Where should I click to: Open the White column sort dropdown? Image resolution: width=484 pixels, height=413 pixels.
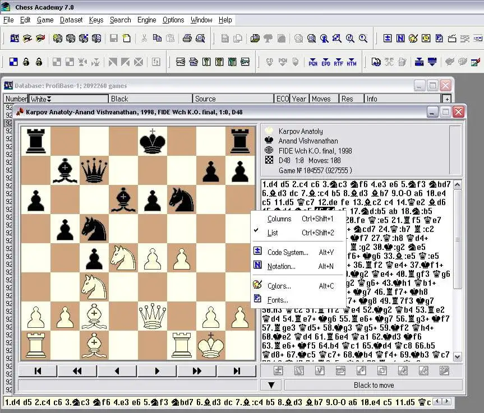point(49,99)
